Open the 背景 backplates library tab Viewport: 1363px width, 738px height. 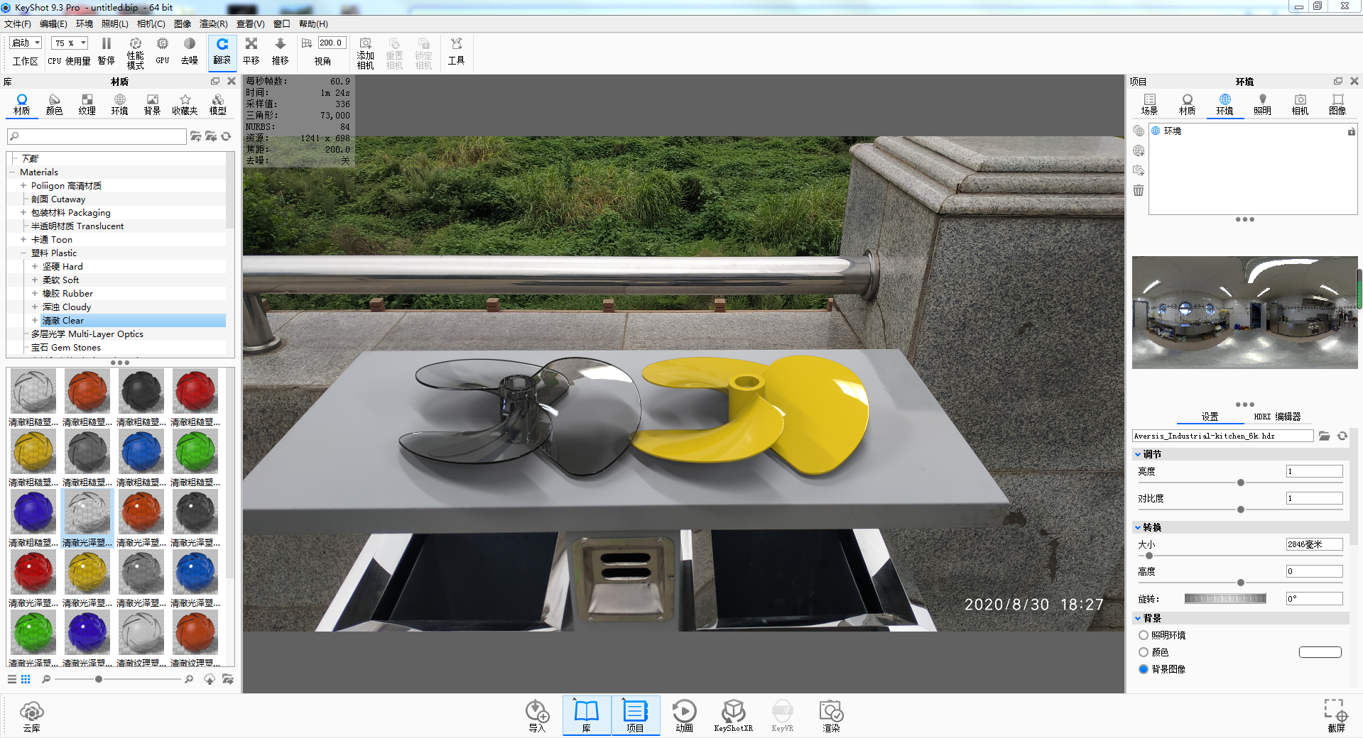[153, 104]
